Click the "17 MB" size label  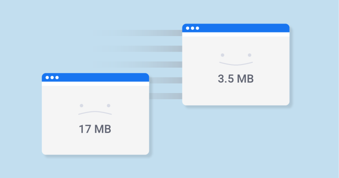pyautogui.click(x=95, y=129)
